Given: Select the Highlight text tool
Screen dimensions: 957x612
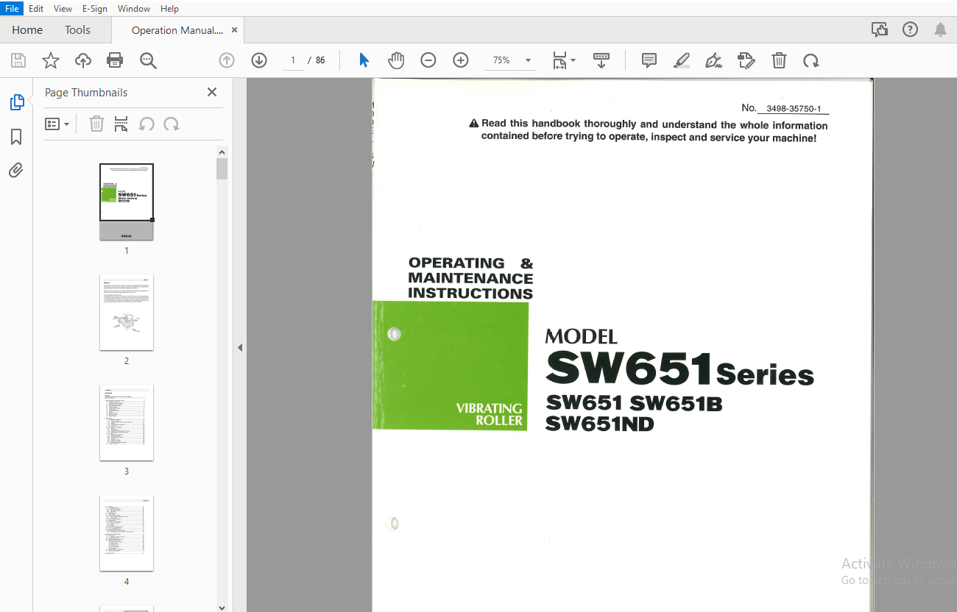Looking at the screenshot, I should tap(682, 60).
